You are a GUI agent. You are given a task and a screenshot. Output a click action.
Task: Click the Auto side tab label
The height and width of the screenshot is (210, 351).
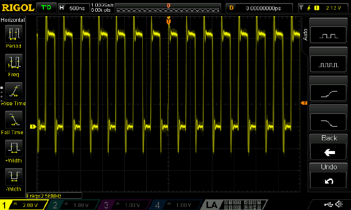click(305, 35)
